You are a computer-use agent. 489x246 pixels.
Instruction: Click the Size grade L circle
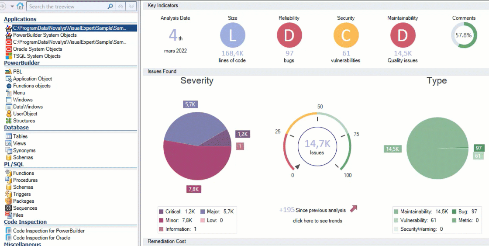coord(233,35)
